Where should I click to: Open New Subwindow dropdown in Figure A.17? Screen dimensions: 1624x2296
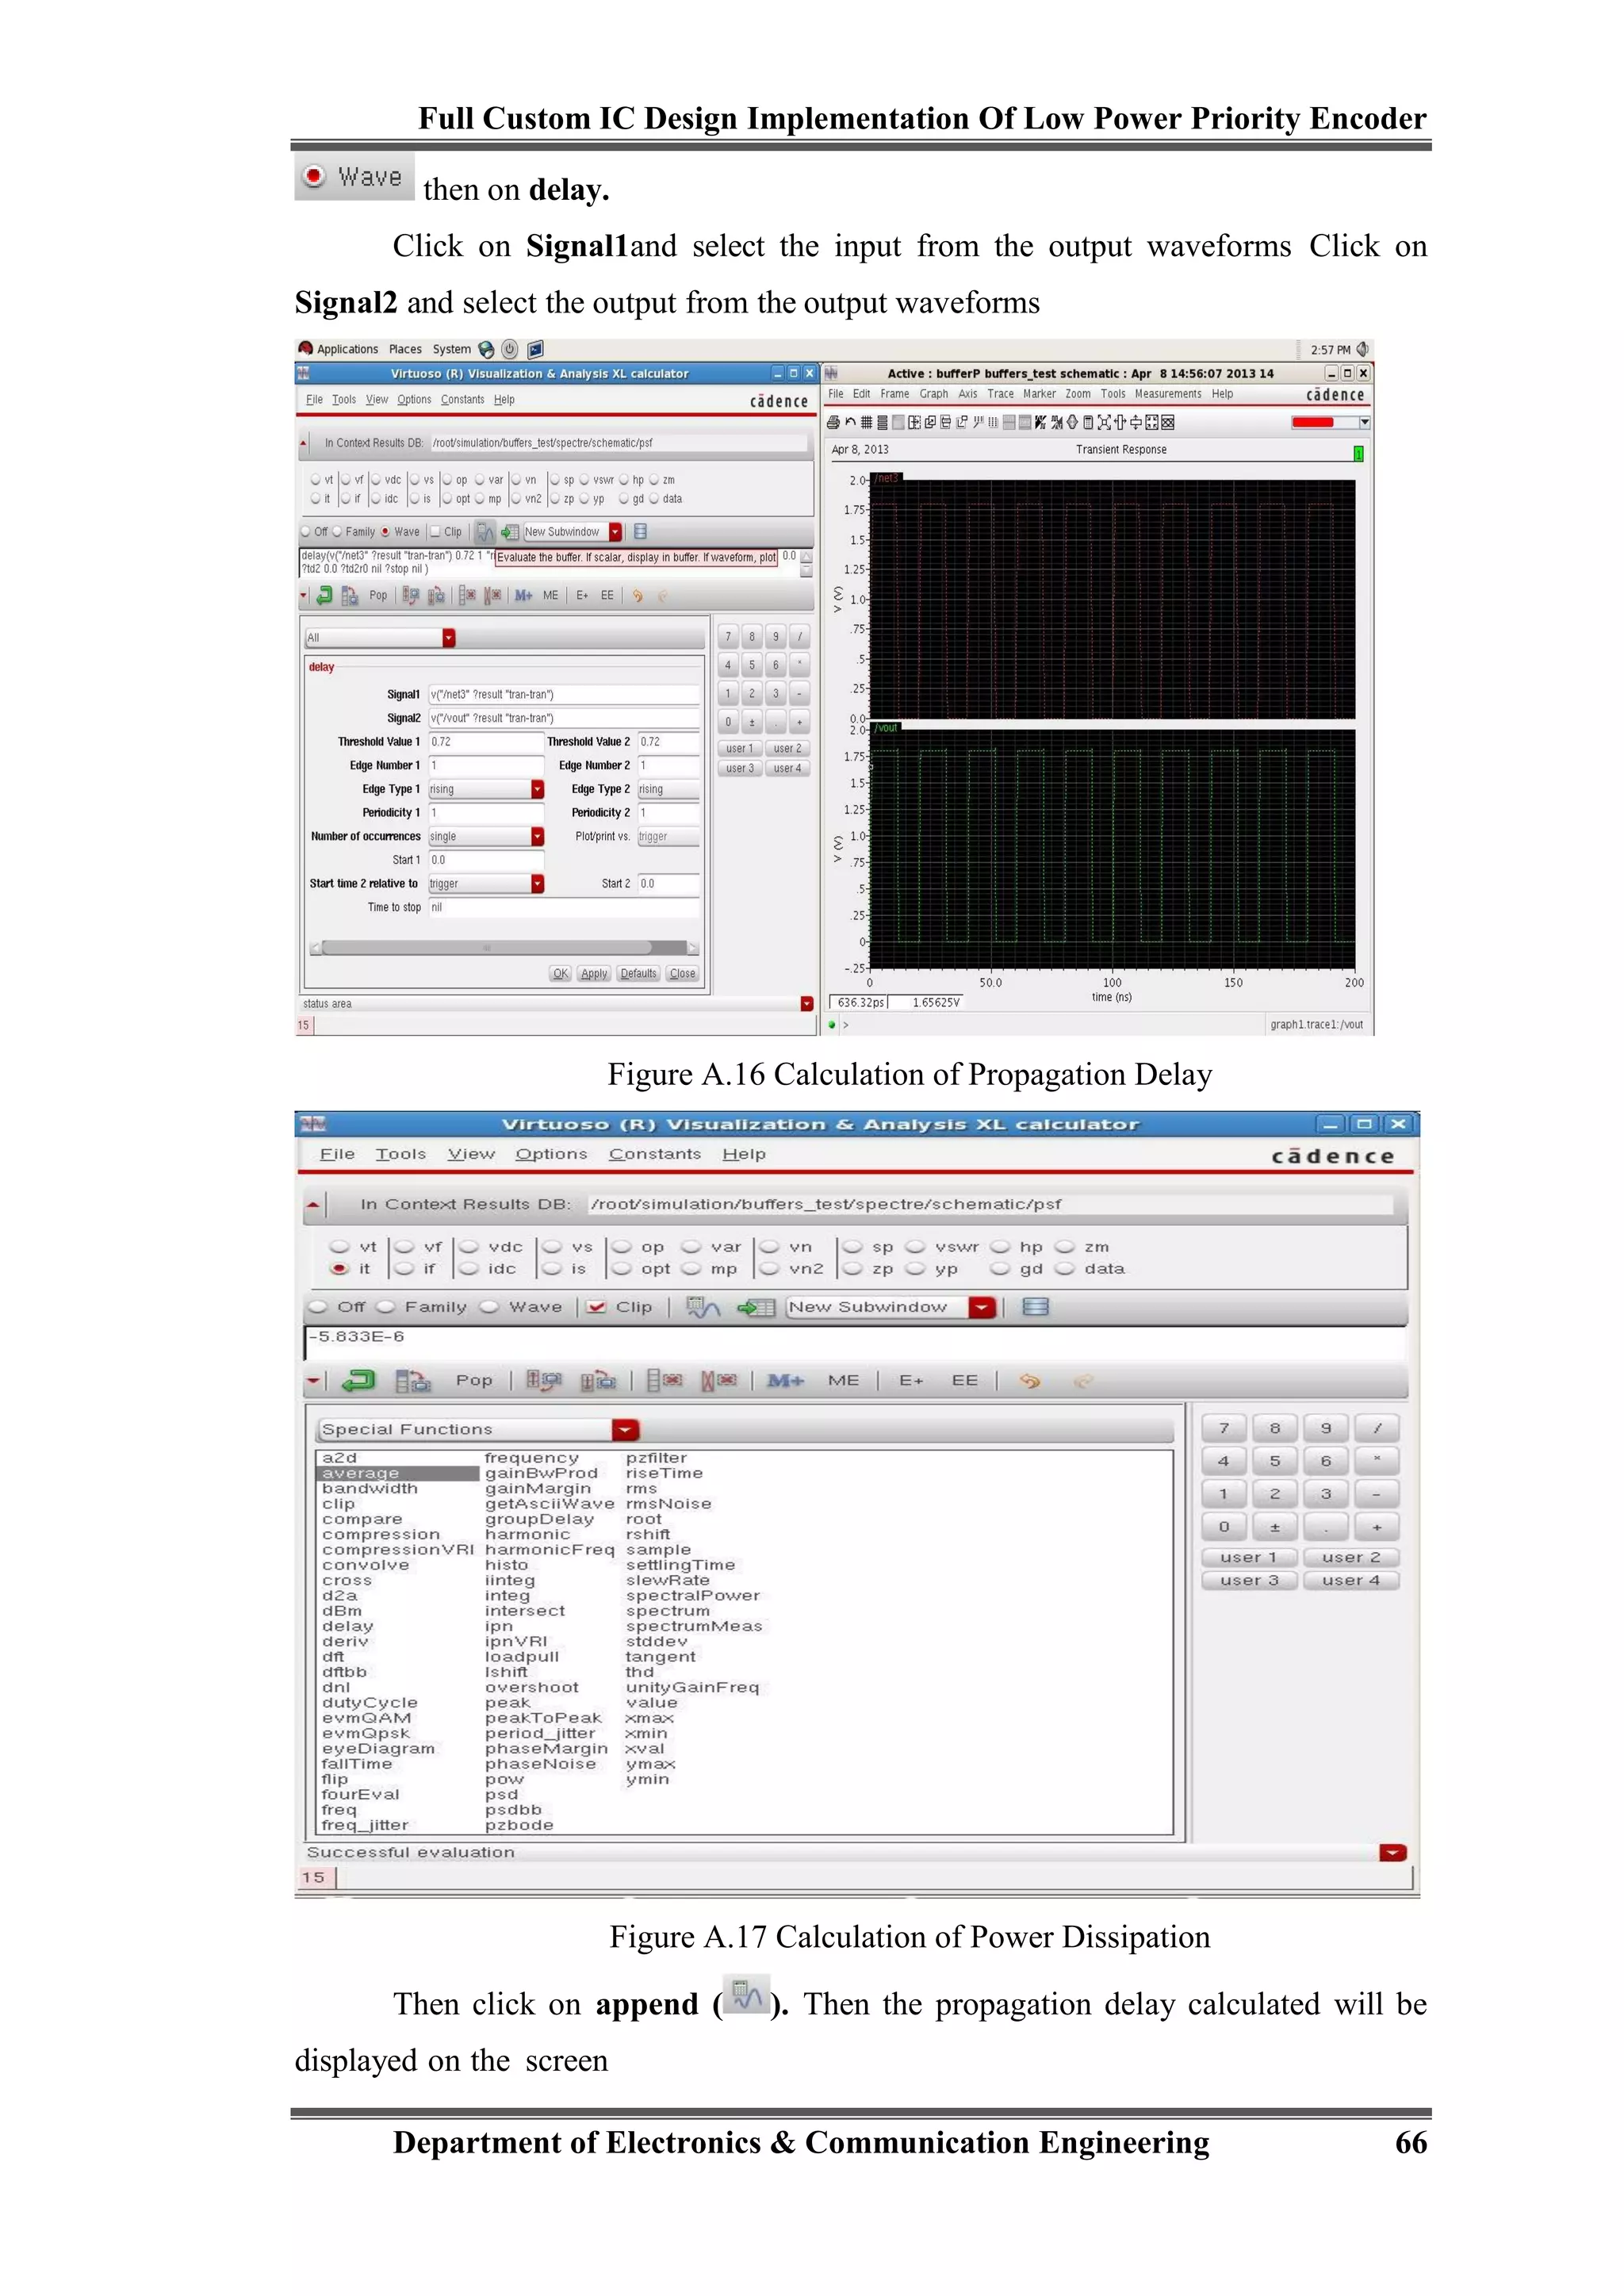pos(983,1307)
